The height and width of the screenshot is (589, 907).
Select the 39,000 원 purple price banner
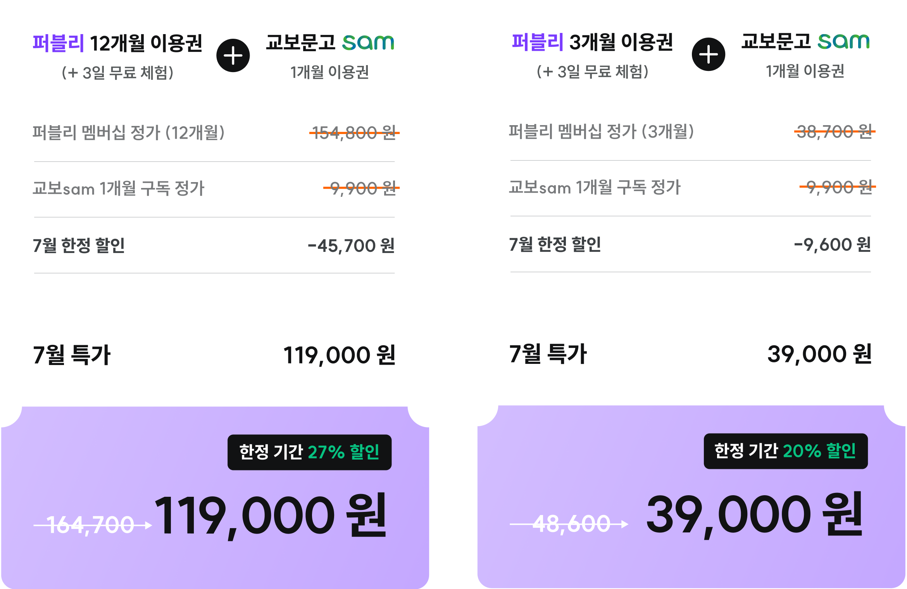(691, 497)
